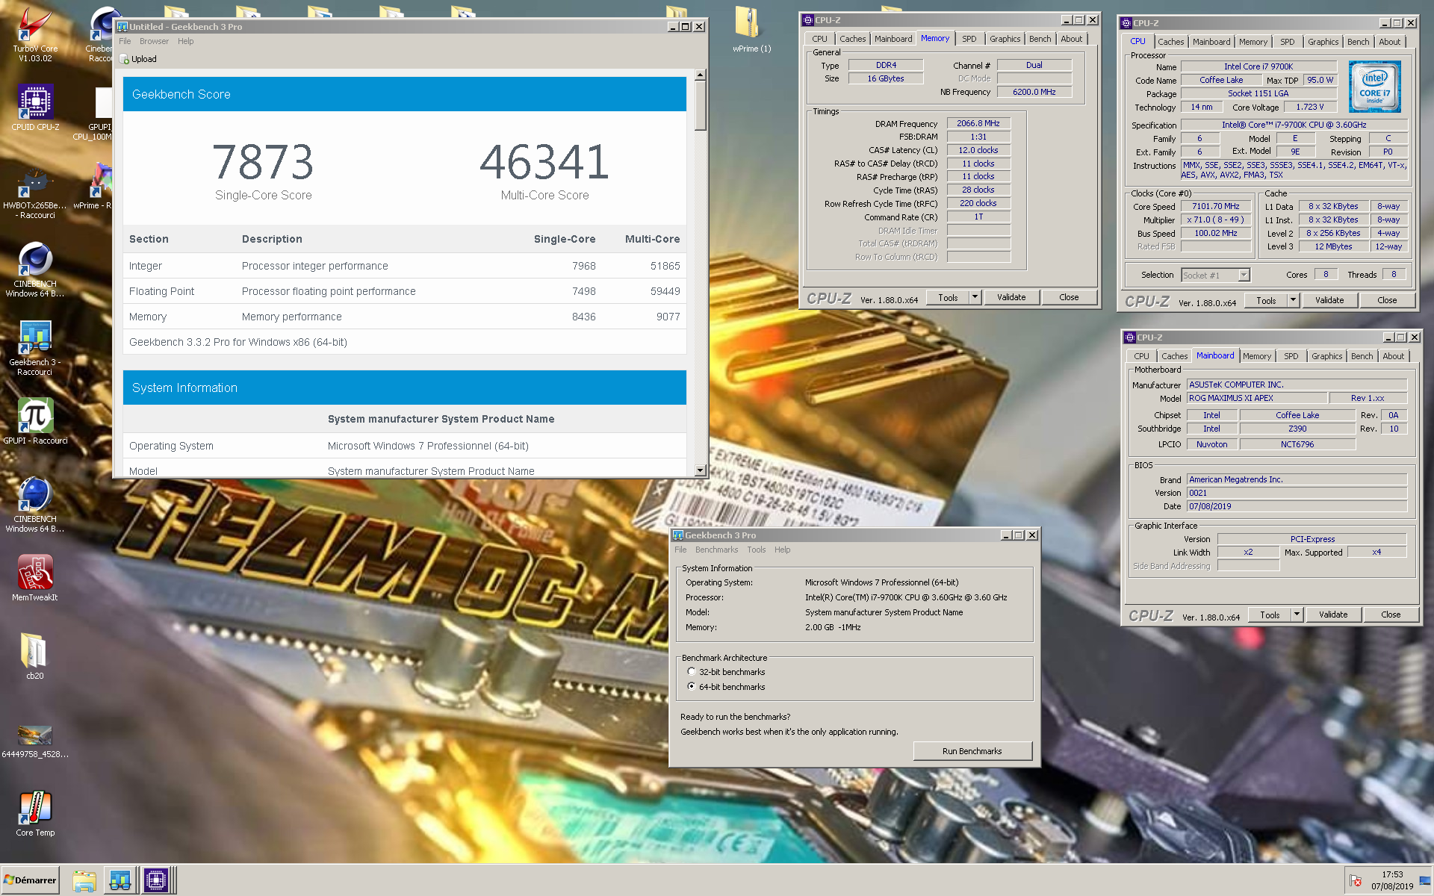Click Close button in Mainboard CPU-Z window
The image size is (1434, 896).
[x=1391, y=615]
